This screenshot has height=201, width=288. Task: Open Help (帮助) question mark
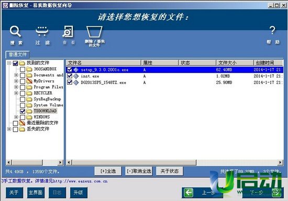tap(272, 30)
